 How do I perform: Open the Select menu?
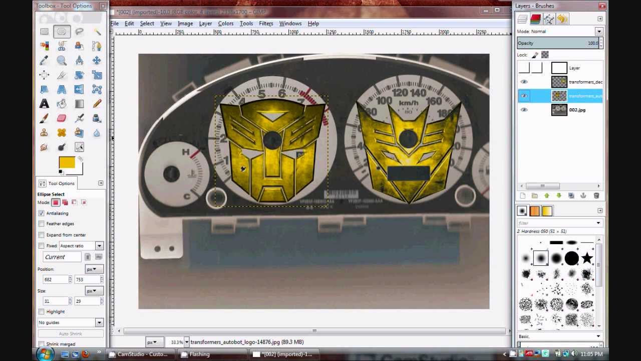pyautogui.click(x=147, y=24)
